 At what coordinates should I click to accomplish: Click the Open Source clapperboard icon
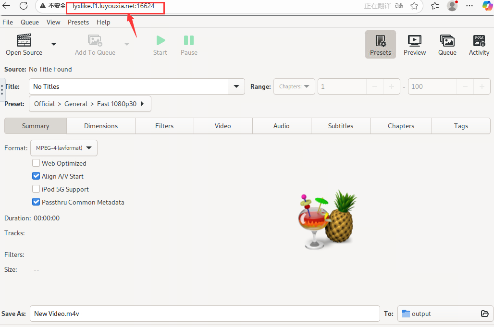24,40
